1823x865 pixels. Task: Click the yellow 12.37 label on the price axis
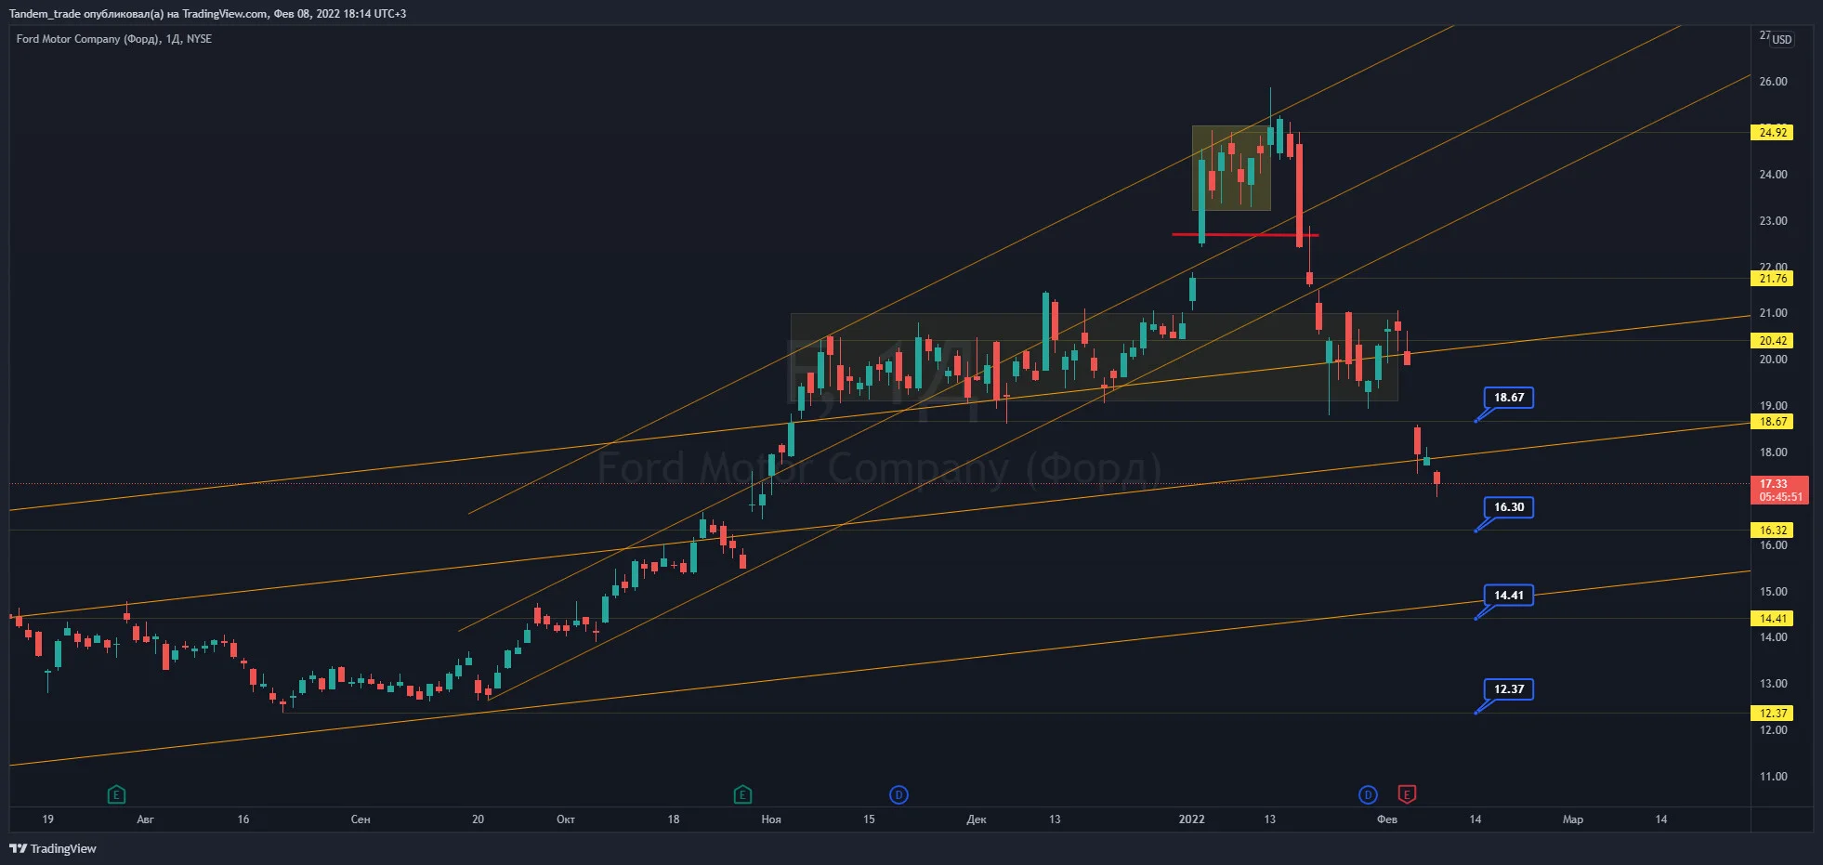(x=1773, y=714)
